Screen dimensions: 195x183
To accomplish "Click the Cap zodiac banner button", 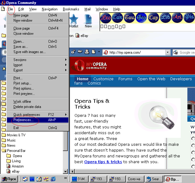I will 153,18.
